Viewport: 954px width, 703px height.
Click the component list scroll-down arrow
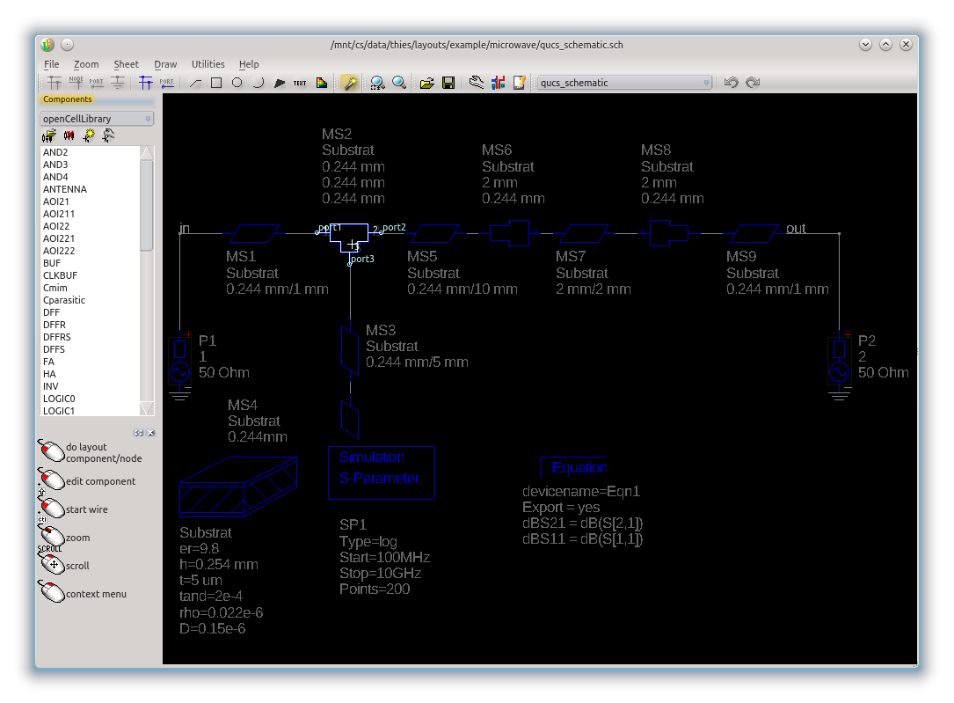tap(147, 408)
